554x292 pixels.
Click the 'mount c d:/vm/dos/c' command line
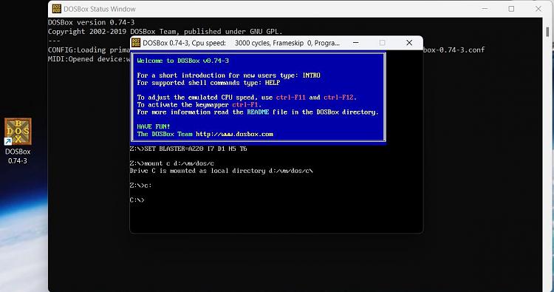pos(171,163)
